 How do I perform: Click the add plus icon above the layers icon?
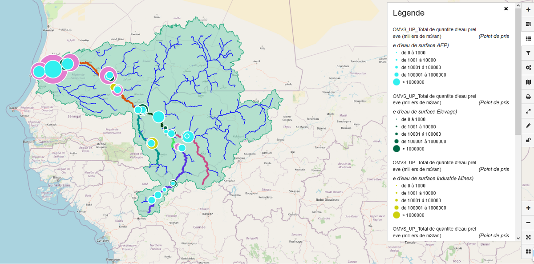tap(528, 9)
